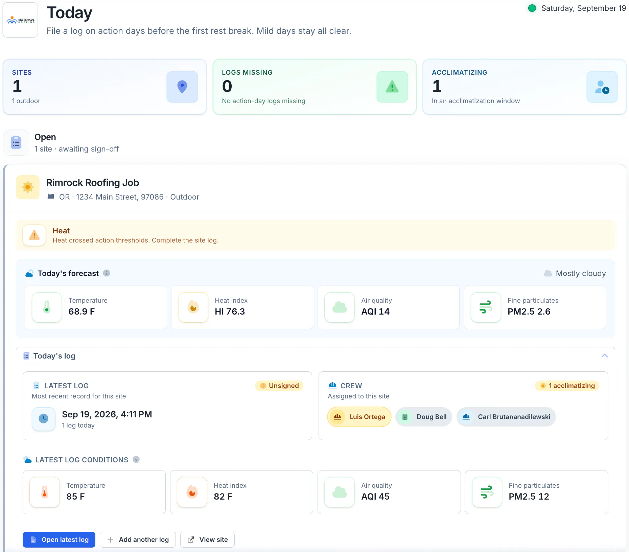Click the hard hat icon beside CREW
This screenshot has height=552, width=629.
[332, 385]
